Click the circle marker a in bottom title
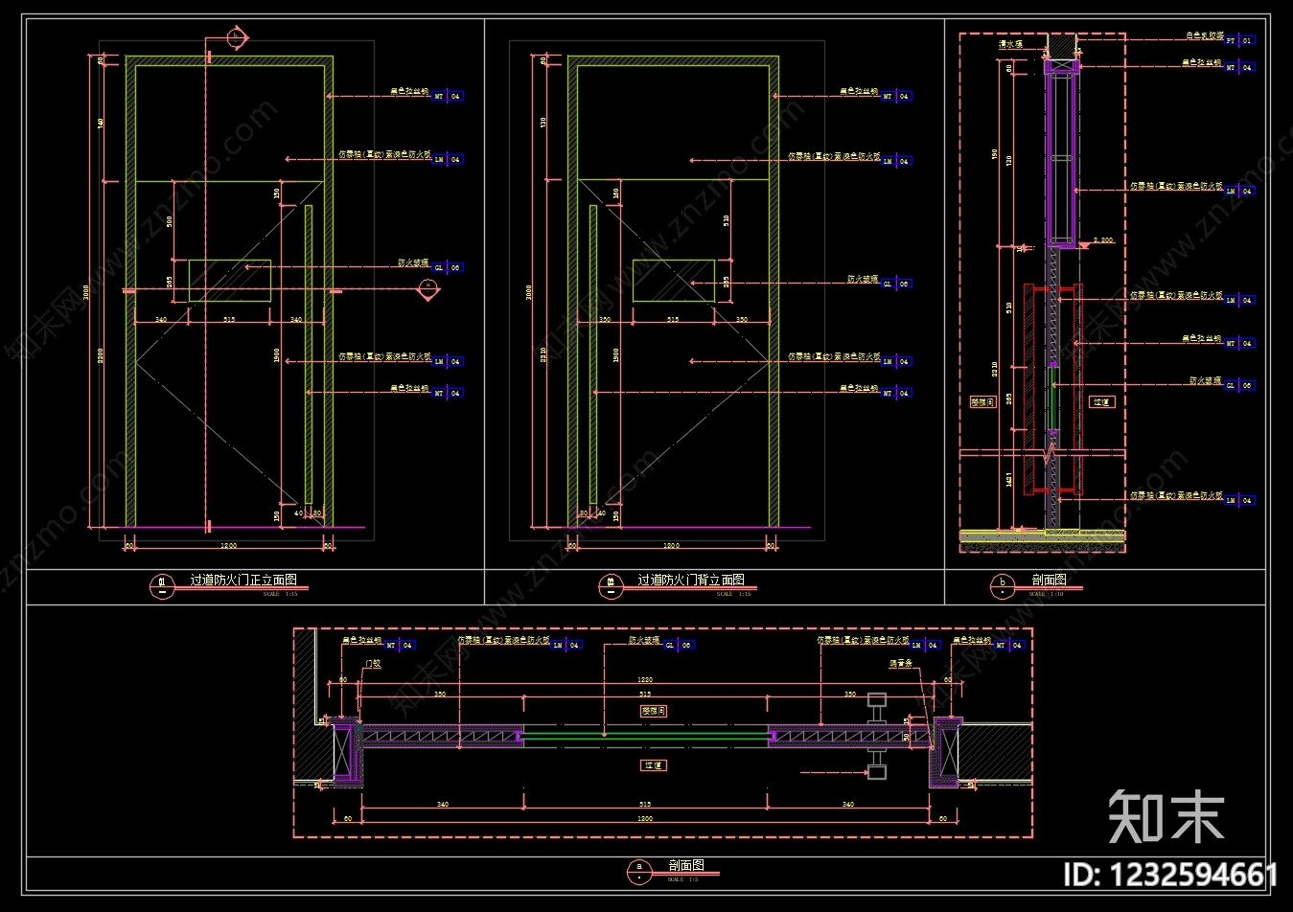Screen dimensions: 1293x912 click(639, 871)
